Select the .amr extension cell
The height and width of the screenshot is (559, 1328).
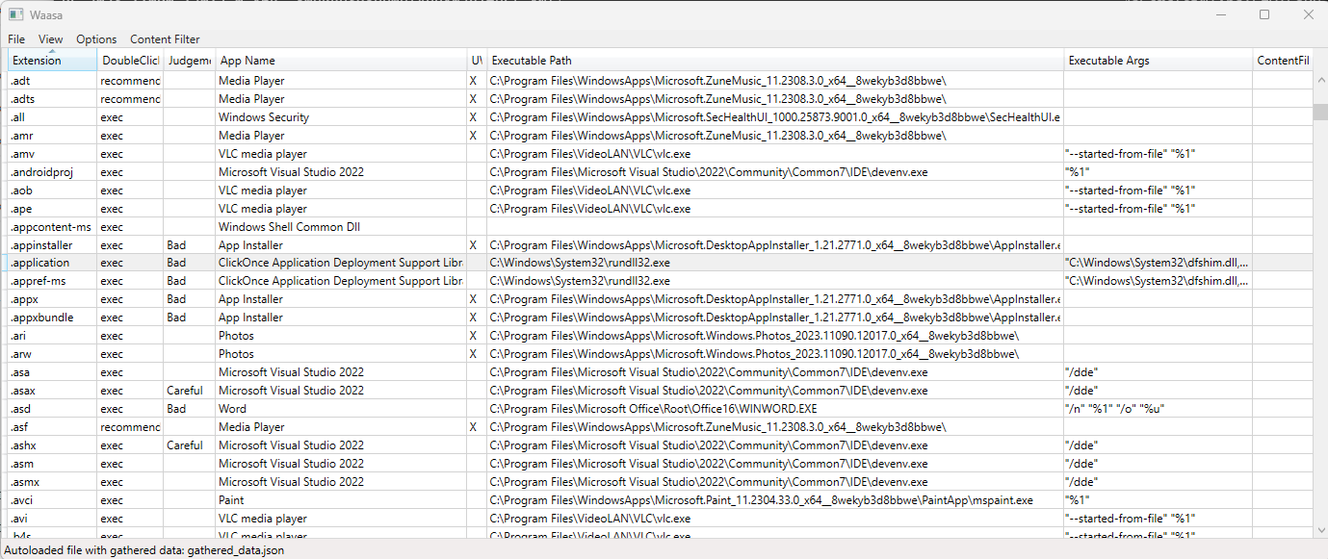click(x=52, y=136)
